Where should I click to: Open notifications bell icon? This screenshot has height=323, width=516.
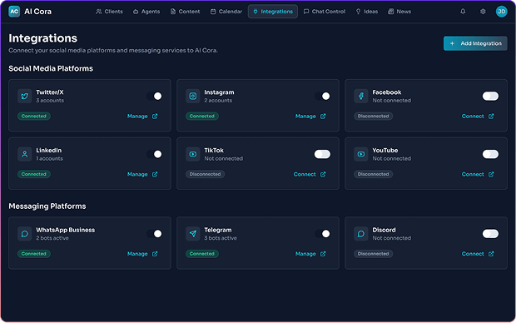(463, 12)
